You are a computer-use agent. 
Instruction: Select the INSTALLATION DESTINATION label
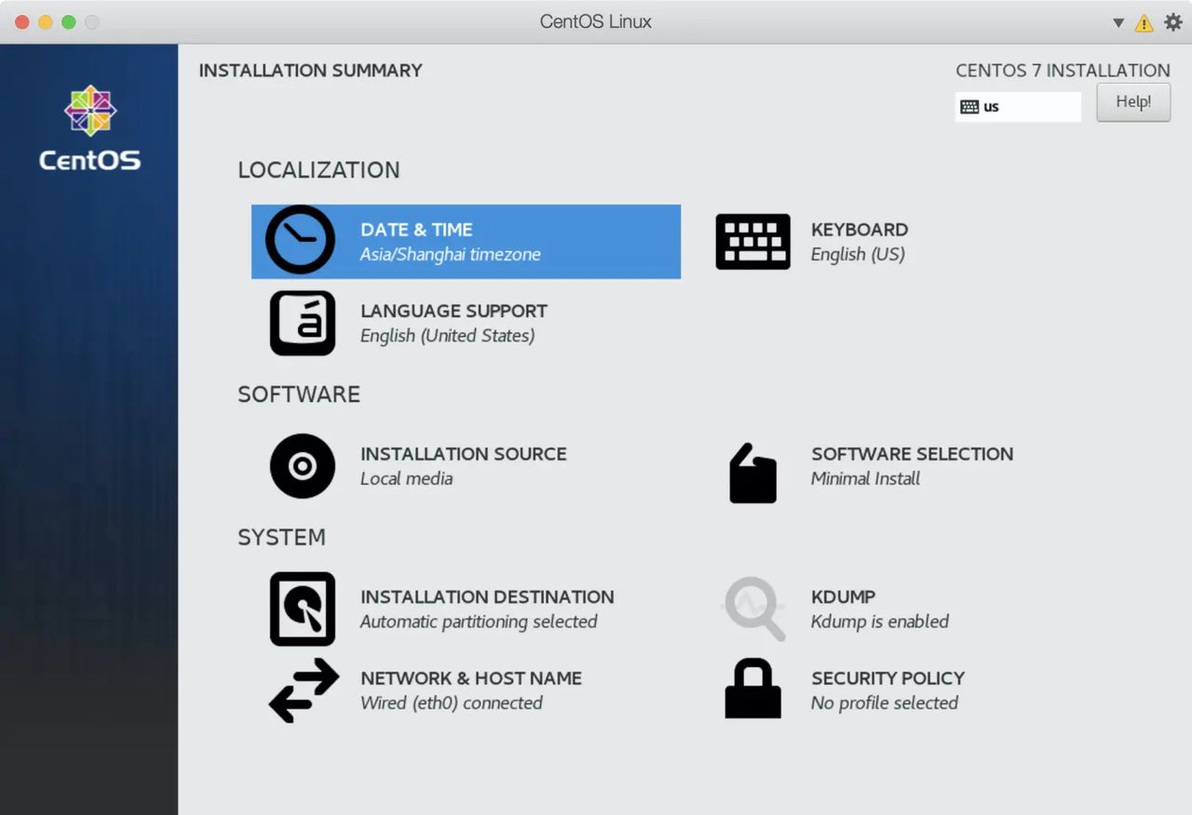pyautogui.click(x=487, y=597)
